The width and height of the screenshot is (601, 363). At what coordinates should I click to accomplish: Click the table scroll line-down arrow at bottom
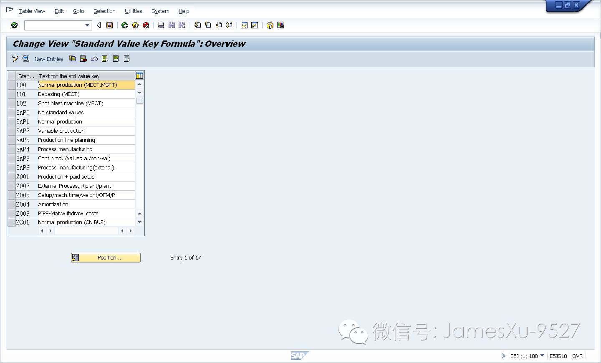pyautogui.click(x=140, y=222)
